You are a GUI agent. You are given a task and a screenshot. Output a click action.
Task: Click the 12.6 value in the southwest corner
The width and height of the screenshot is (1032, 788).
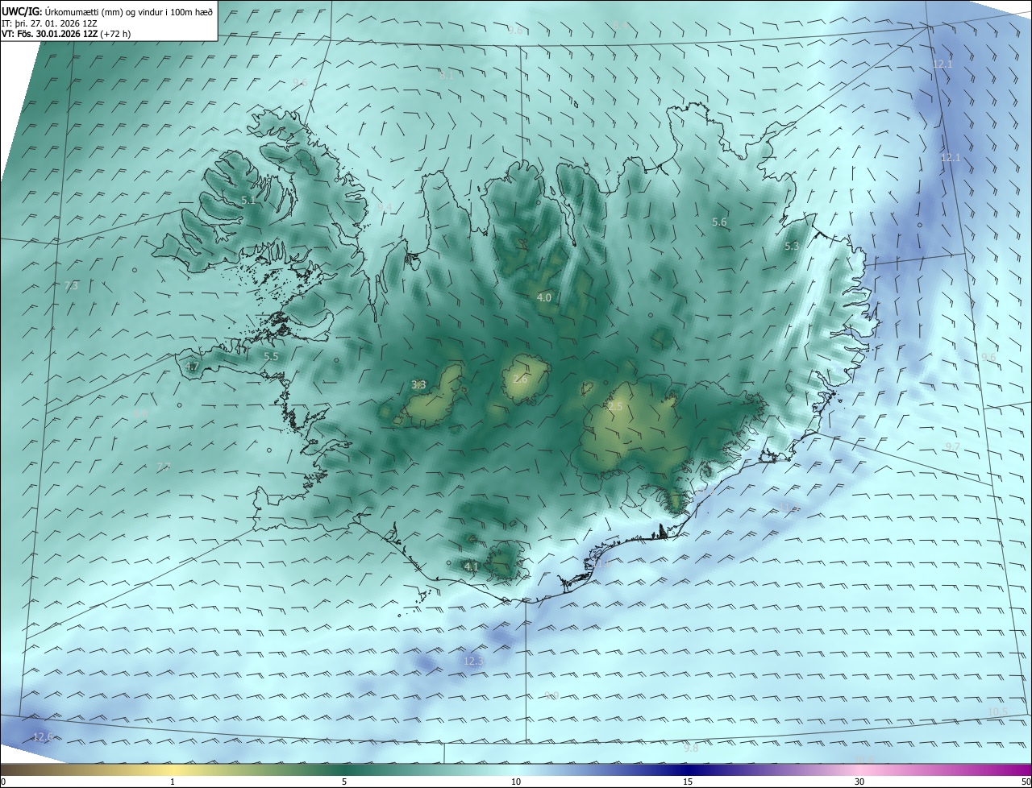point(43,736)
